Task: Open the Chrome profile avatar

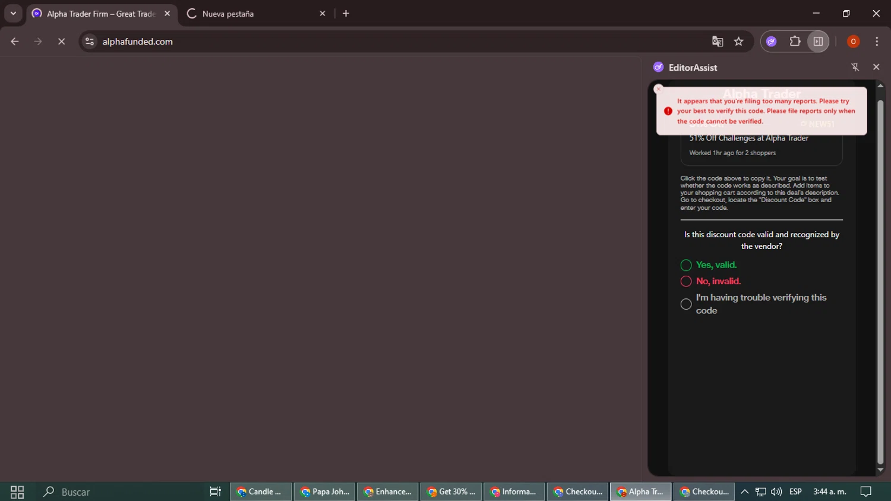Action: 853,42
